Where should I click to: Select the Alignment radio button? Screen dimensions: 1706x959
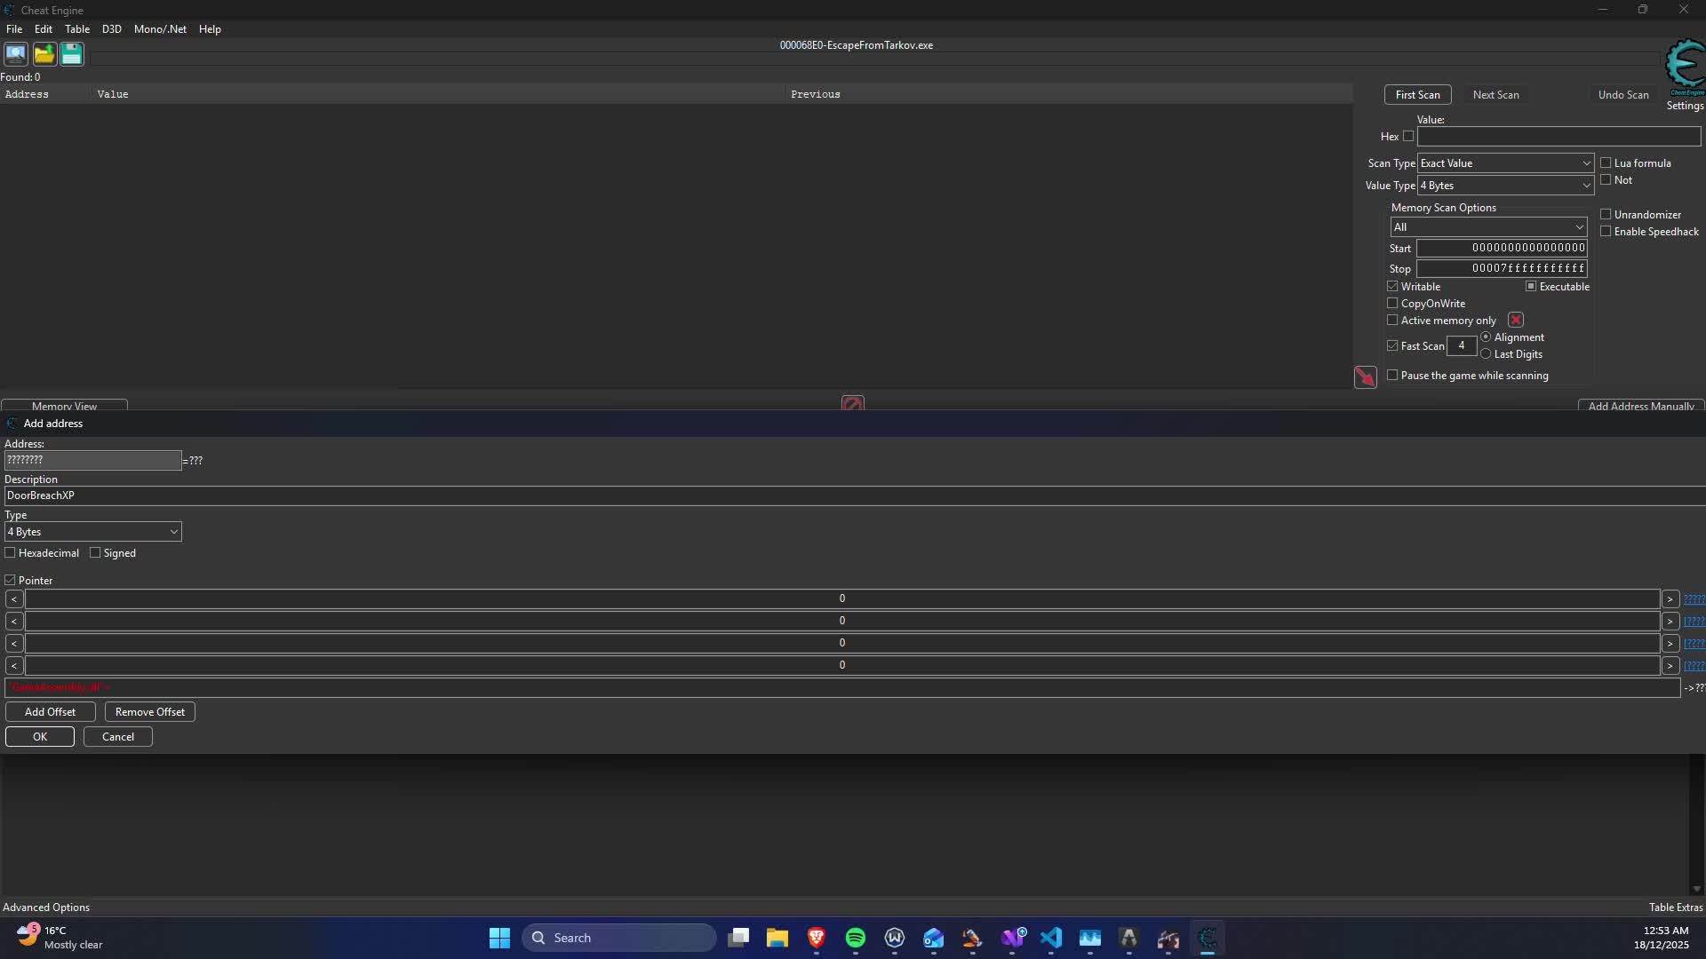point(1486,337)
